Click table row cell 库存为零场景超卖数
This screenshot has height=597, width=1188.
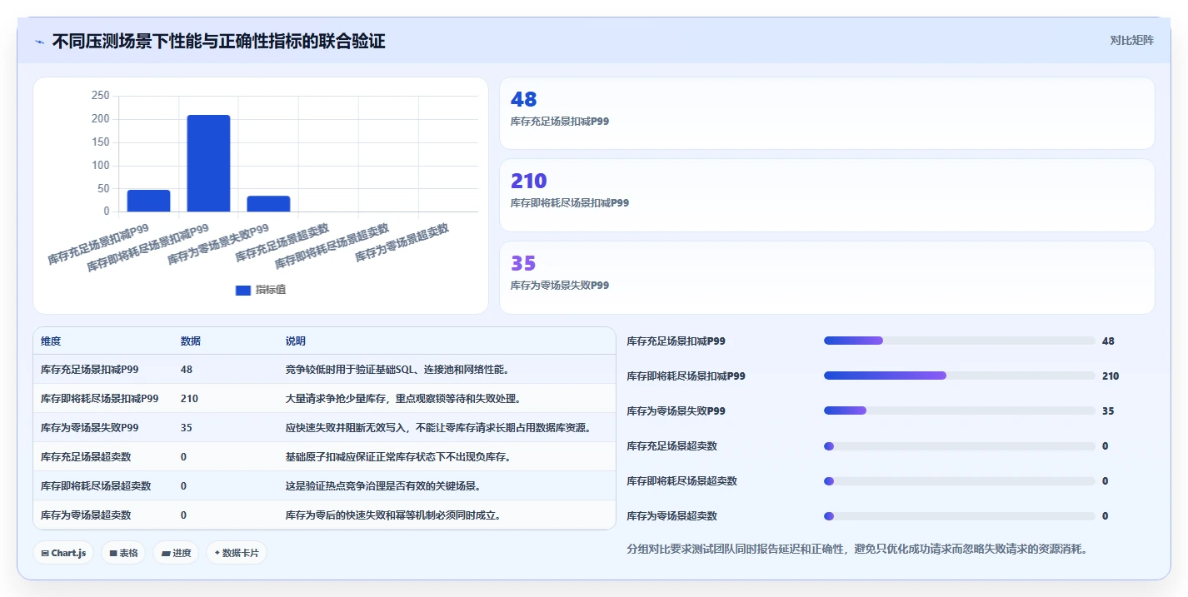[x=86, y=515]
